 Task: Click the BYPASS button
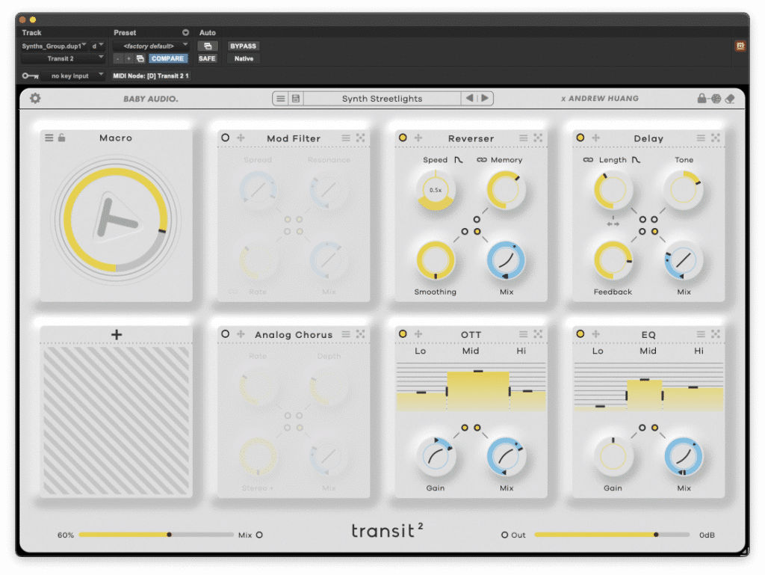coord(243,46)
